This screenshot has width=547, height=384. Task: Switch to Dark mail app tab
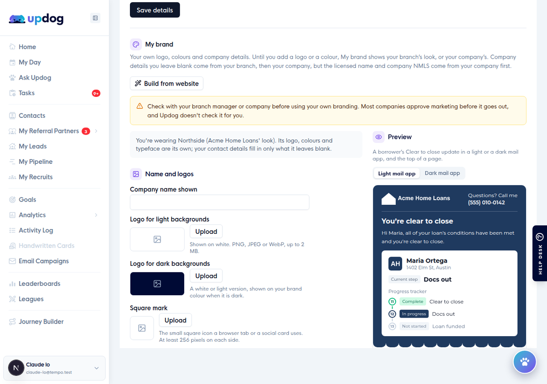point(442,173)
